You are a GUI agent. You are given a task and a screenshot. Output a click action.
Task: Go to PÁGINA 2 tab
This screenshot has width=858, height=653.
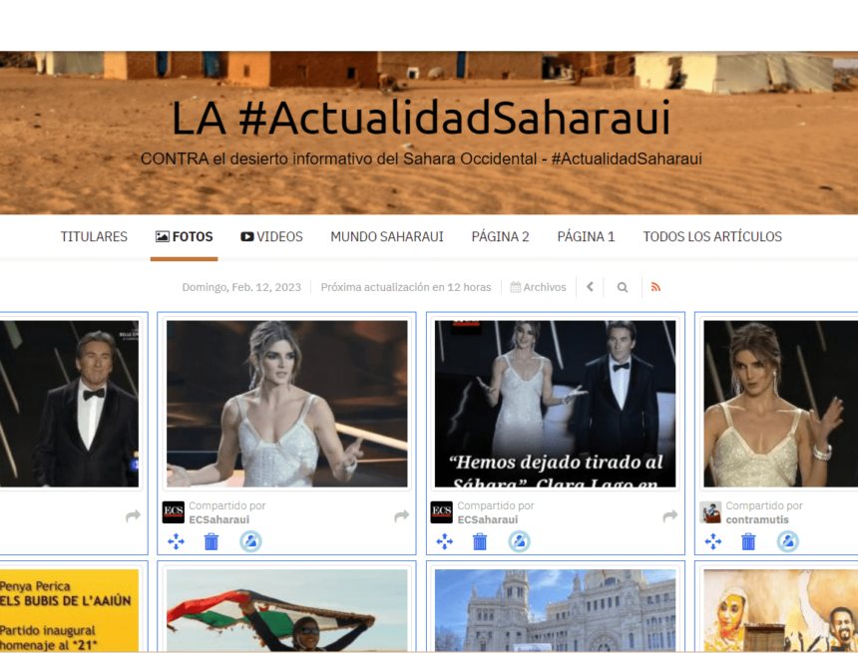click(x=500, y=236)
